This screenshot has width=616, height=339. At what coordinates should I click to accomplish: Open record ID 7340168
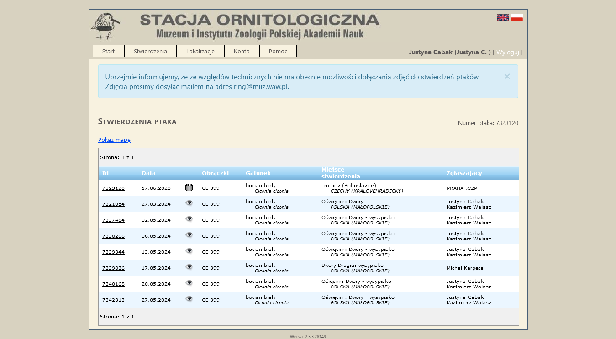tap(113, 284)
